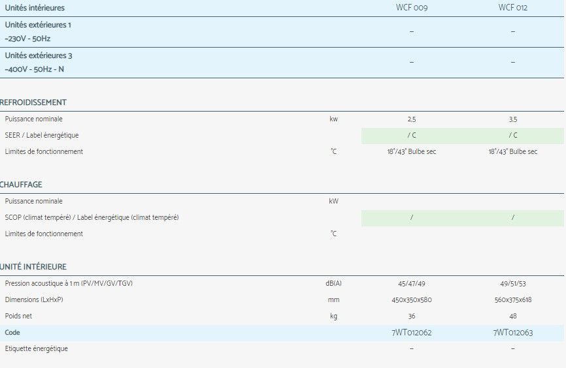Click the green SEER label cell for WCF 009
Image resolution: width=566 pixels, height=368 pixels.
click(411, 136)
